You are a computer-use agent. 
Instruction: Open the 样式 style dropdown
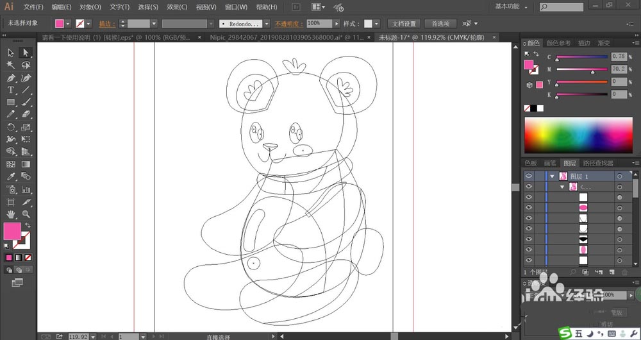click(376, 24)
